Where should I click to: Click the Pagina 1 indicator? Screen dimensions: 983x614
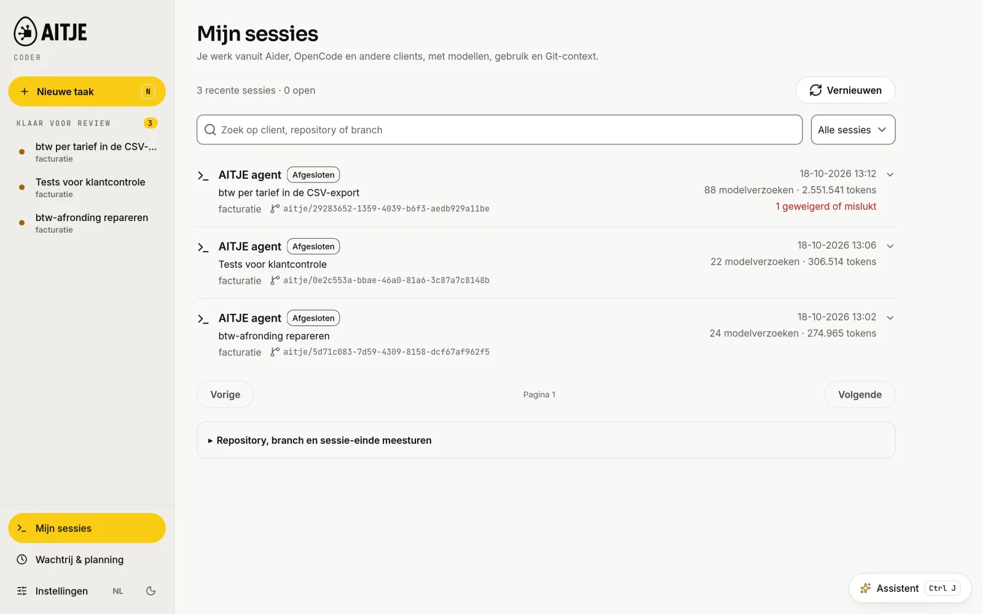pyautogui.click(x=539, y=394)
